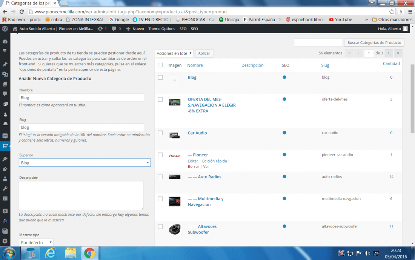Bookmark the page with the star icon
The height and width of the screenshot is (260, 415).
pos(392,12)
